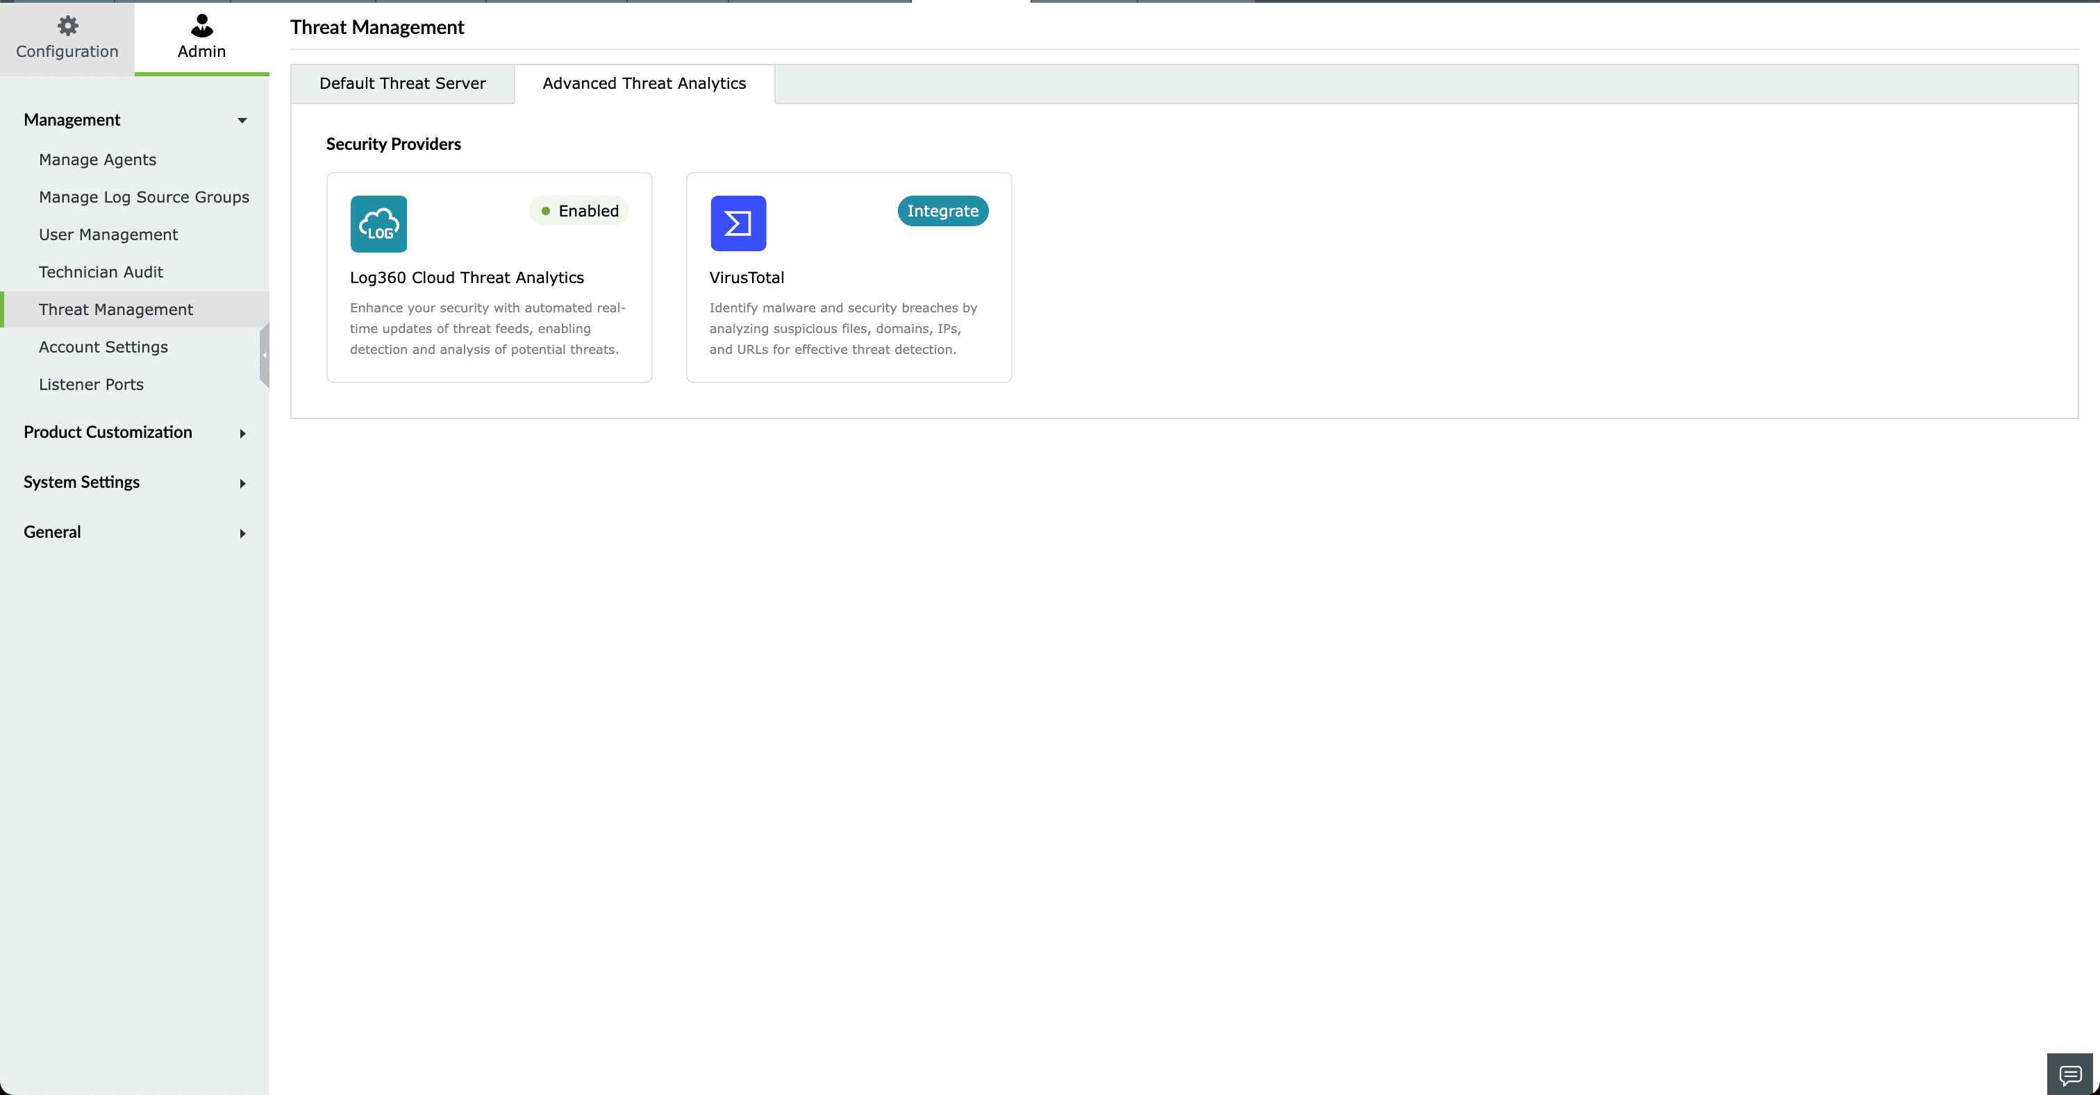
Task: Open Listener Ports in the sidebar
Action: (x=91, y=384)
